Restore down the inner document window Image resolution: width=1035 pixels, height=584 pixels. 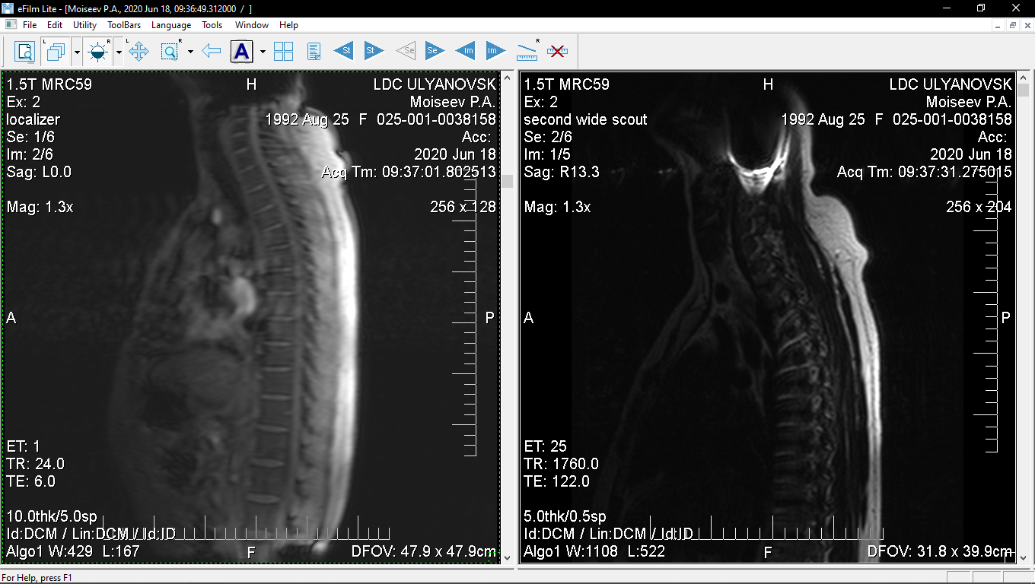1012,25
